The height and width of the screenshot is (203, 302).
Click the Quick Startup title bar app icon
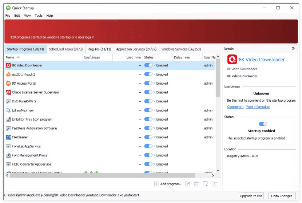click(x=8, y=8)
